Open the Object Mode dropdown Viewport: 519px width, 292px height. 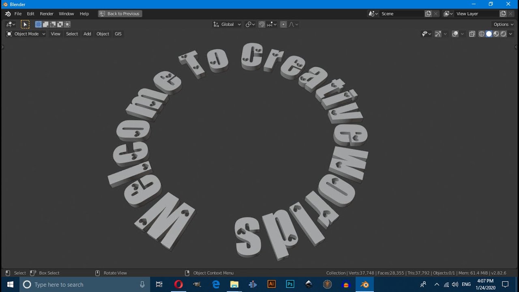pos(26,34)
